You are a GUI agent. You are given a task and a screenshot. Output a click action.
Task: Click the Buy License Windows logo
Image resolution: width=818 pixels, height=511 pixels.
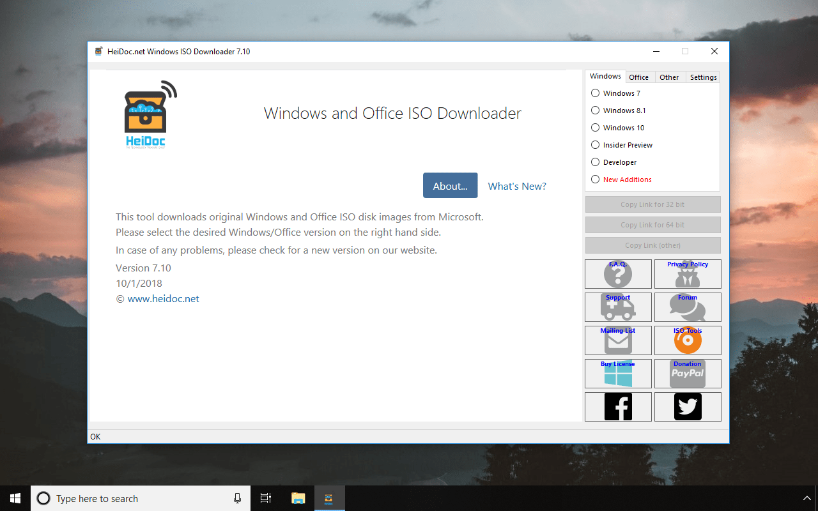(618, 374)
